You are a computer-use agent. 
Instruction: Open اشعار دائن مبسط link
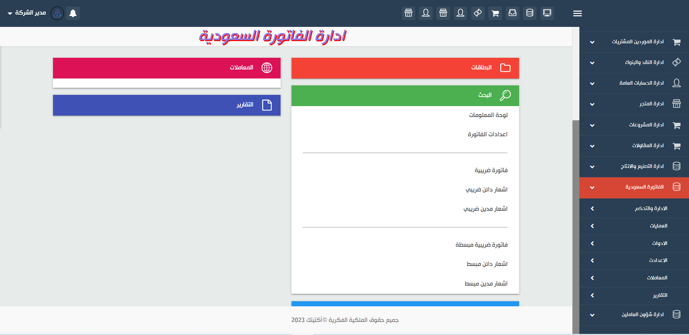point(487,264)
